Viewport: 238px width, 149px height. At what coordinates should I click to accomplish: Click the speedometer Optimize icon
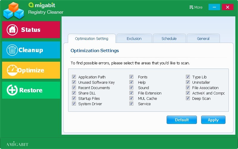(12, 70)
